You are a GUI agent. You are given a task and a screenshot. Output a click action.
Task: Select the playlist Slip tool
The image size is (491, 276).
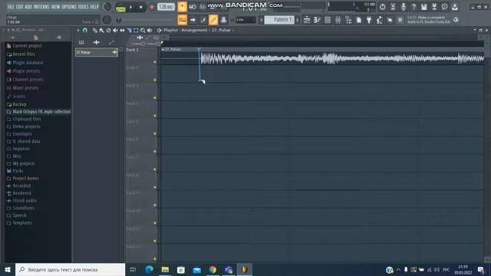pyautogui.click(x=122, y=31)
